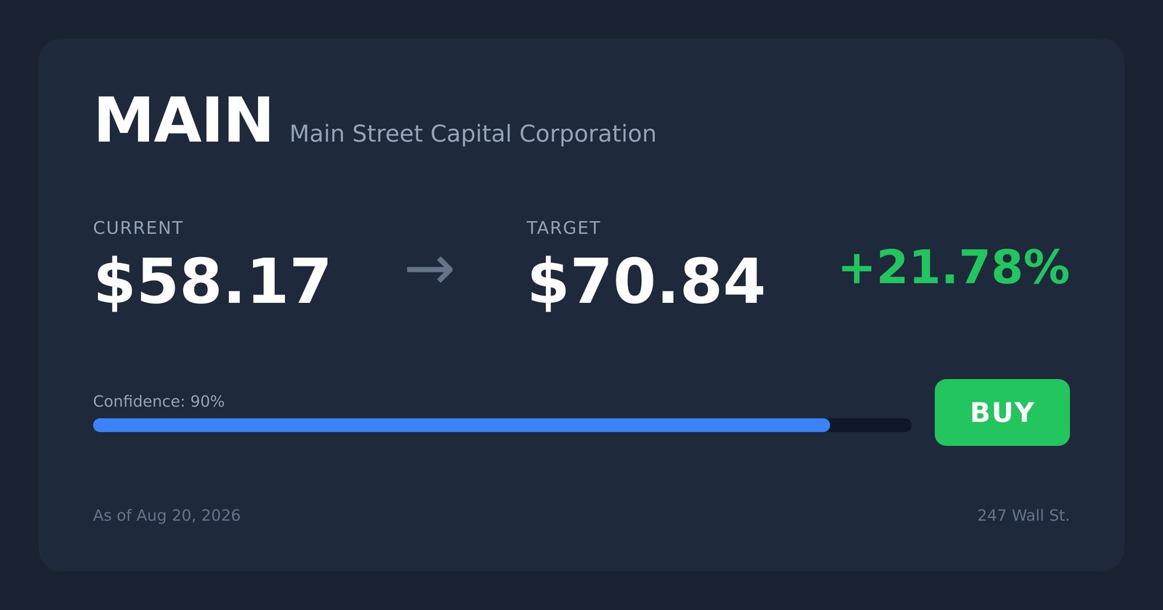
Task: Click the dollar sign in the current price
Action: pos(114,282)
